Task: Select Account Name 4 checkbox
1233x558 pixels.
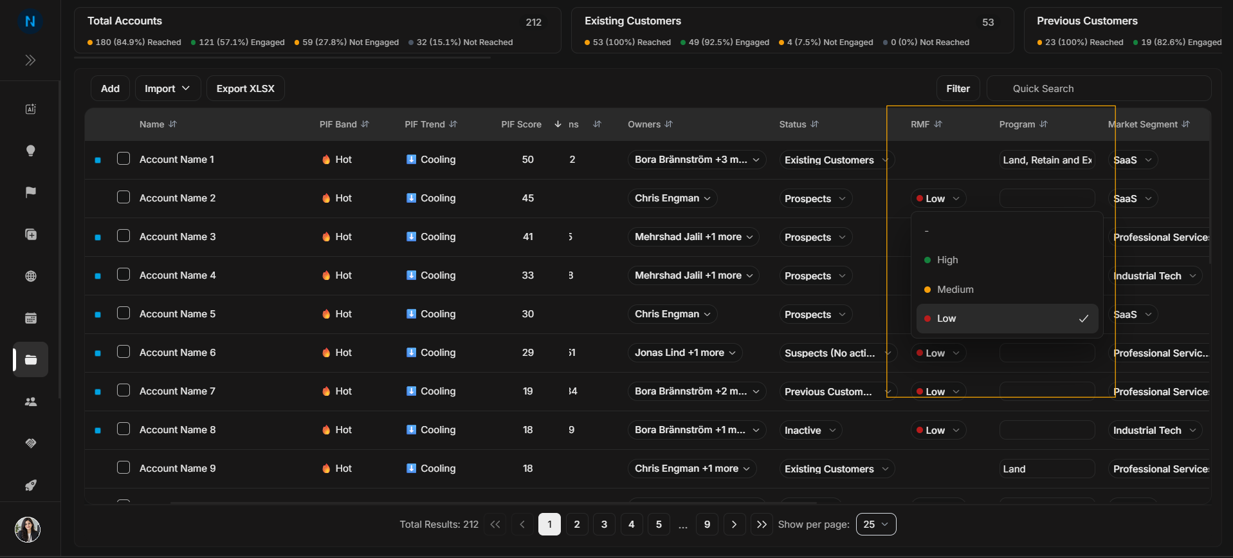Action: (123, 274)
